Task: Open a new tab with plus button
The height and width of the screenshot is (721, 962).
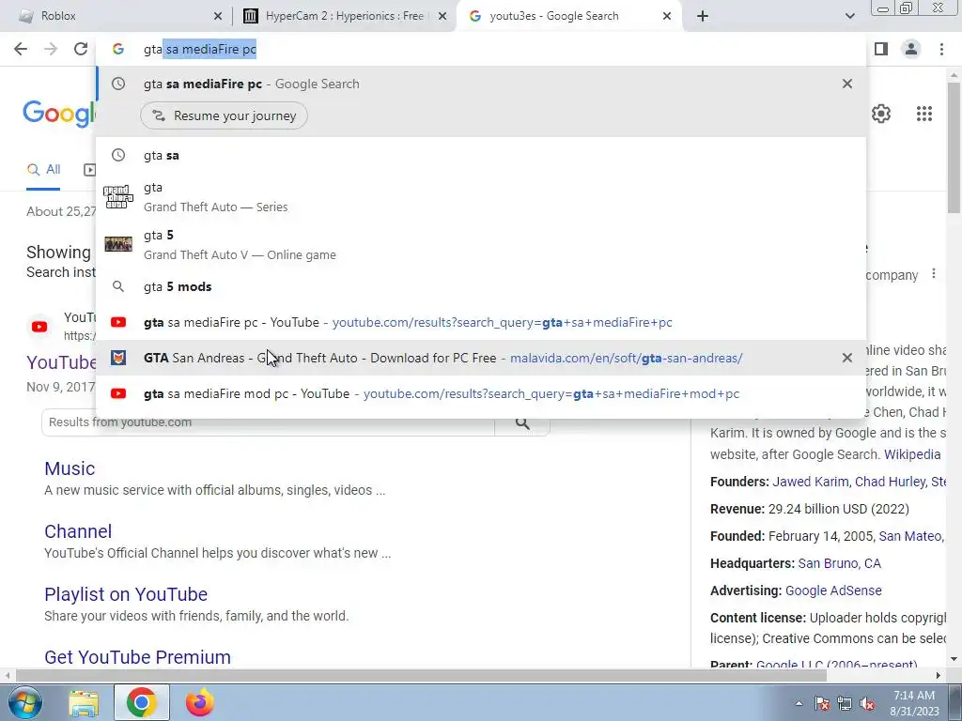Action: [703, 16]
